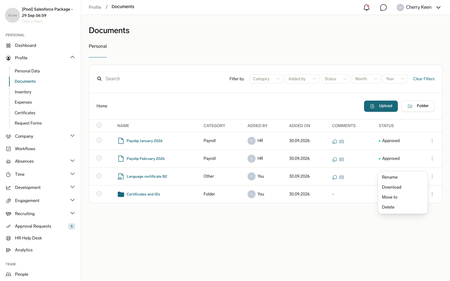Open comments for Payslip February 2026

click(338, 159)
